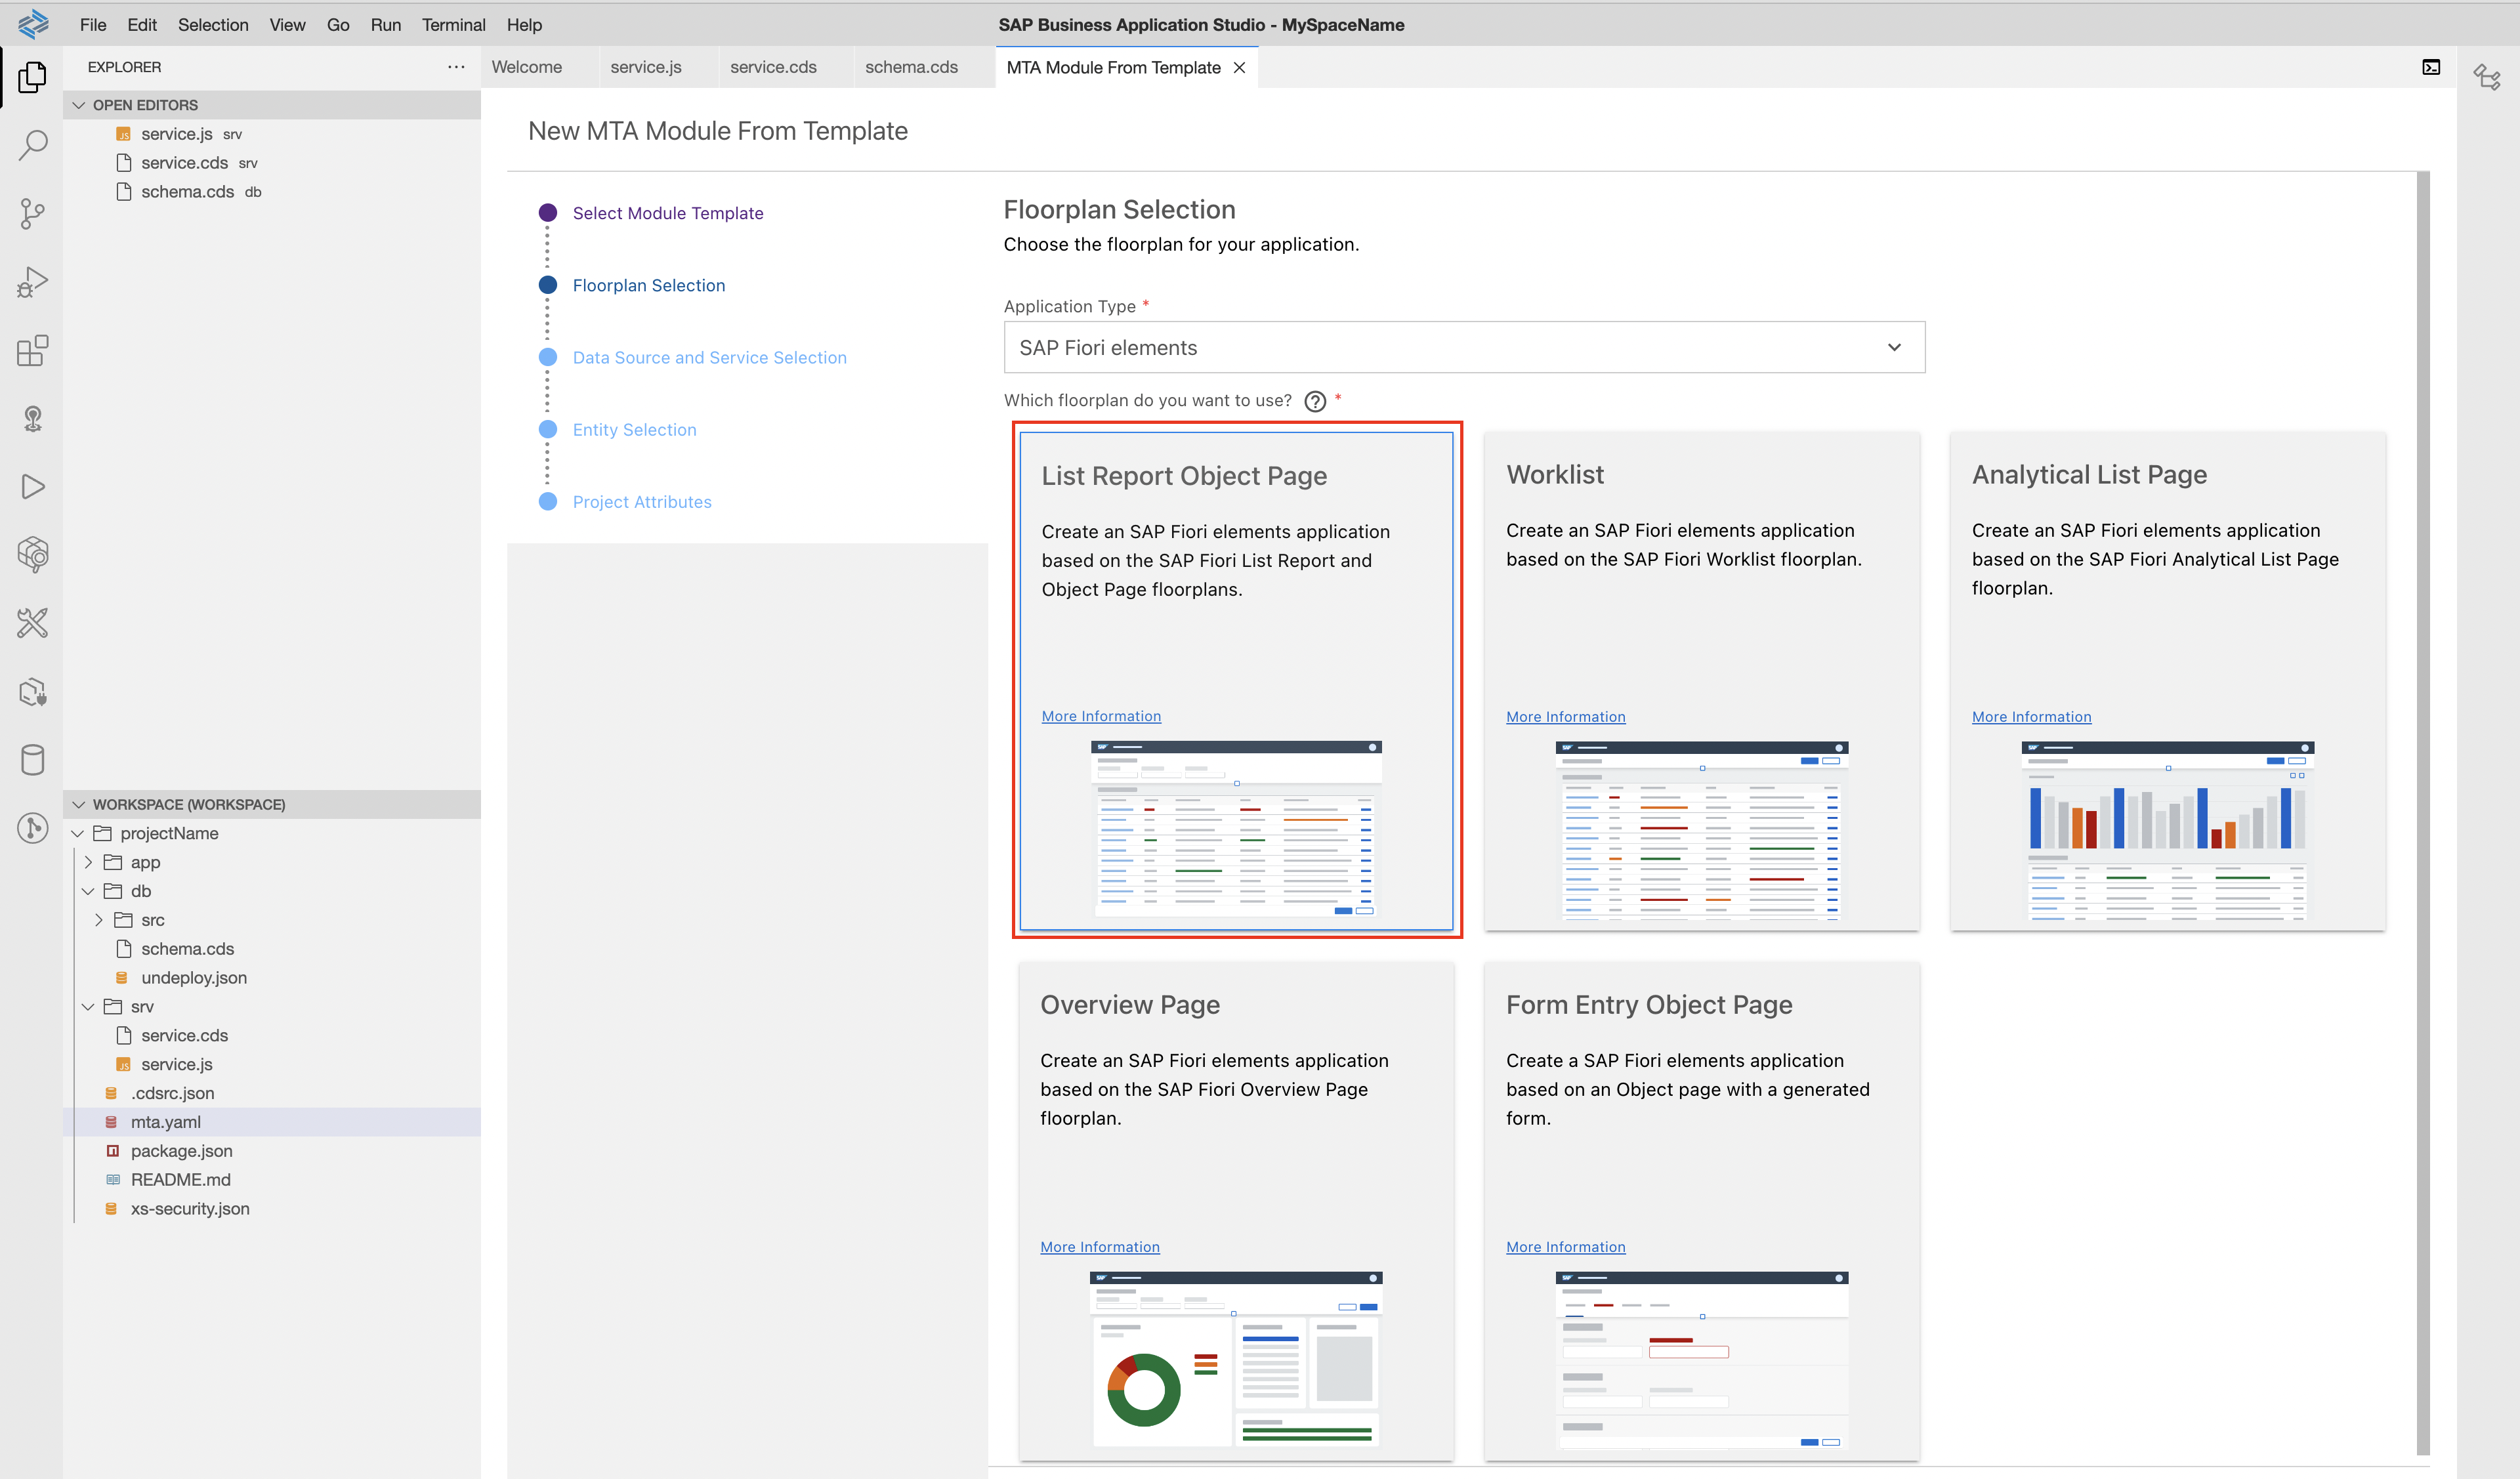
Task: Select service.js srv in Open Editors
Action: (272, 134)
